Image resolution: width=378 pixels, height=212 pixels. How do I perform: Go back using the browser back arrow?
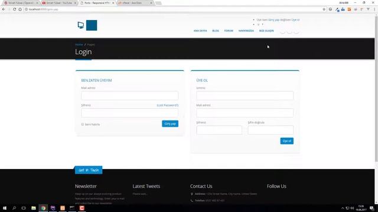(4, 9)
